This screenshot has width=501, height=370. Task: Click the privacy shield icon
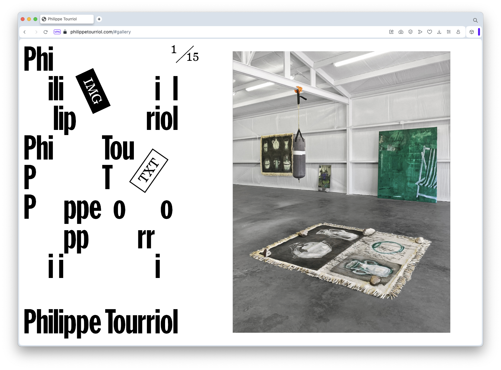(x=410, y=32)
